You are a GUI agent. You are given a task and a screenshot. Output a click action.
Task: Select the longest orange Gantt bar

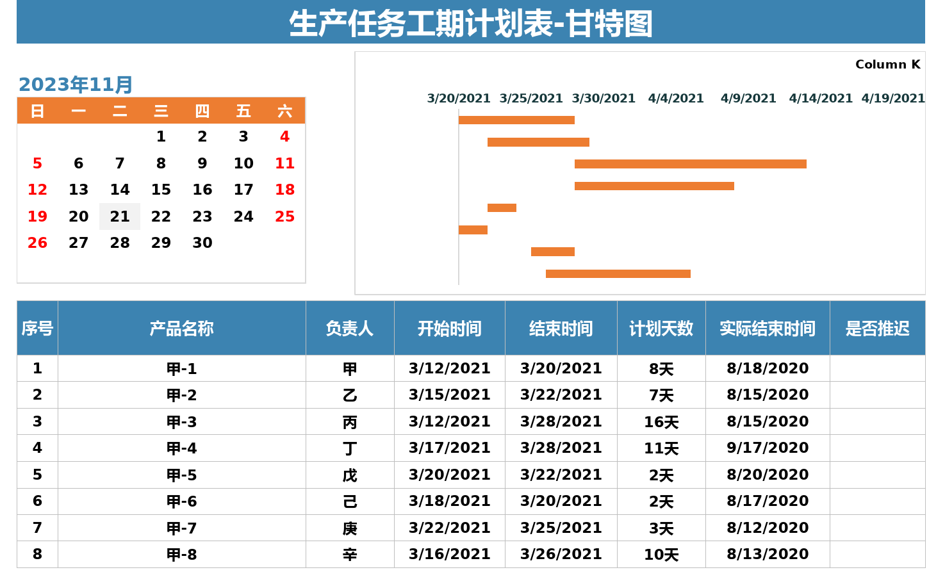pos(691,164)
